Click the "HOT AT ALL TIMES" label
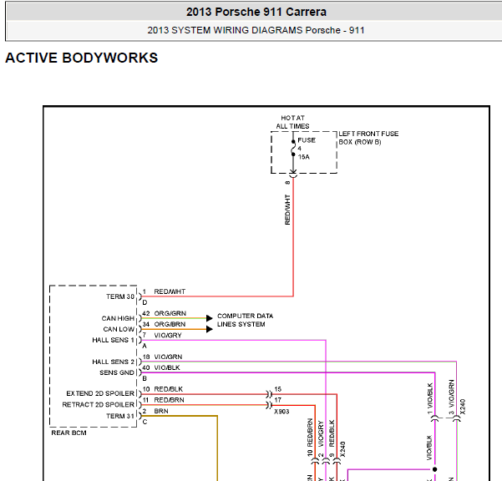This screenshot has height=481, width=502. (292, 122)
